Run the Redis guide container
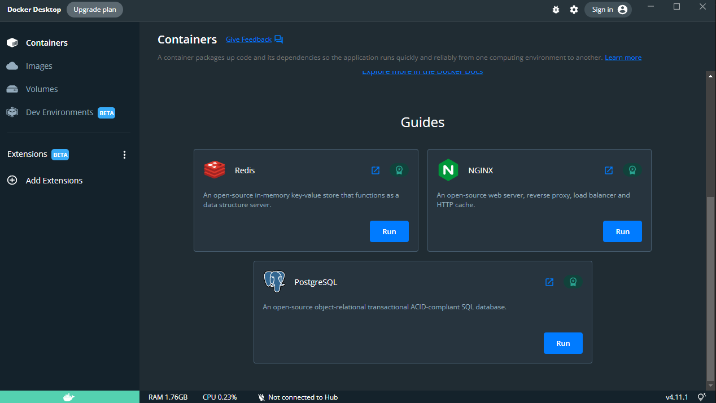The image size is (716, 403). (389, 231)
